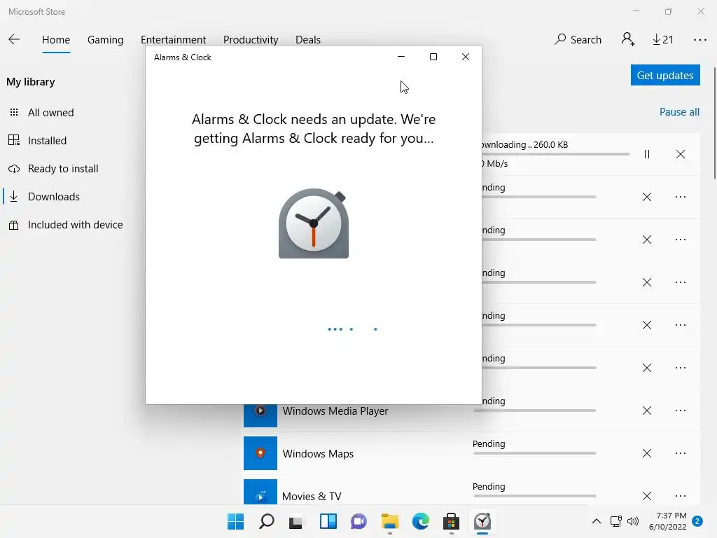Cancel the Windows Maps pending download
Viewport: 717px width, 538px height.
tap(646, 453)
